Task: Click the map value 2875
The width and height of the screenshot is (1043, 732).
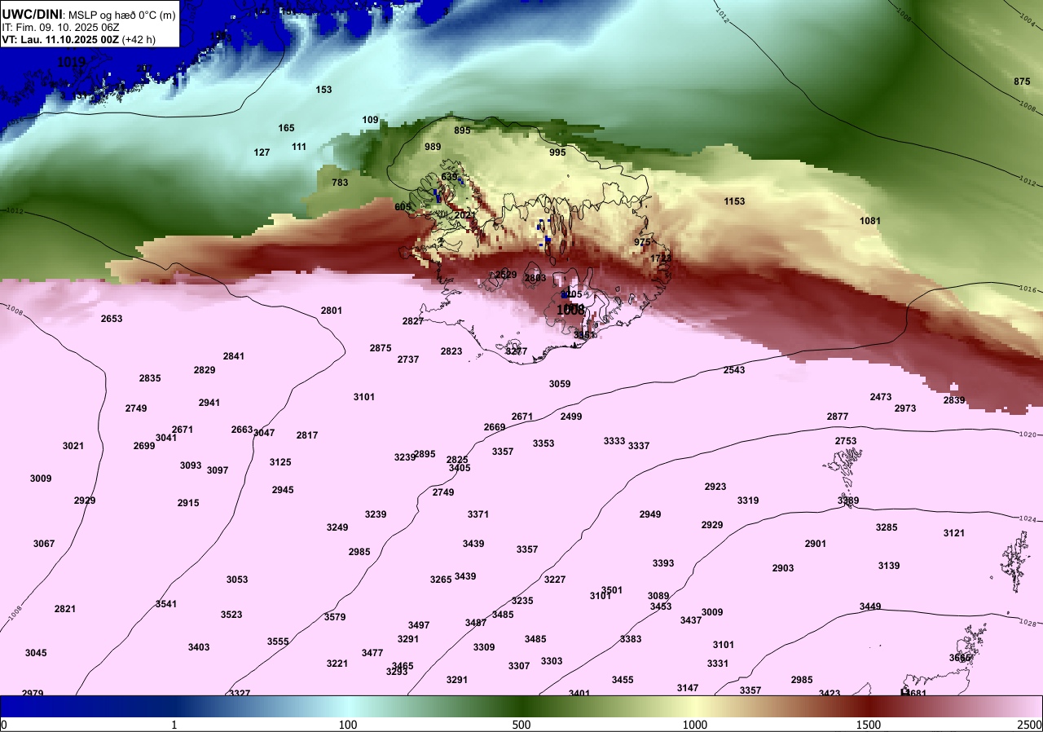Action: tap(381, 348)
